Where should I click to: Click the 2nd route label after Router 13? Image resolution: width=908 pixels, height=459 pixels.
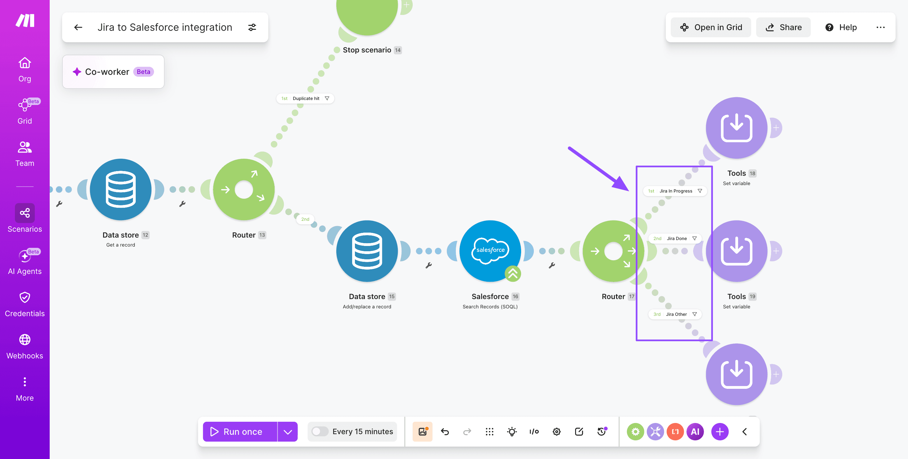(305, 219)
